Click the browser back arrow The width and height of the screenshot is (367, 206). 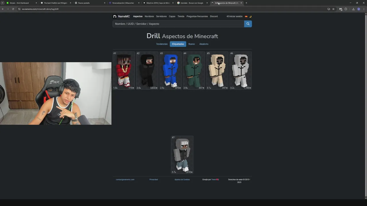[x=3, y=9]
